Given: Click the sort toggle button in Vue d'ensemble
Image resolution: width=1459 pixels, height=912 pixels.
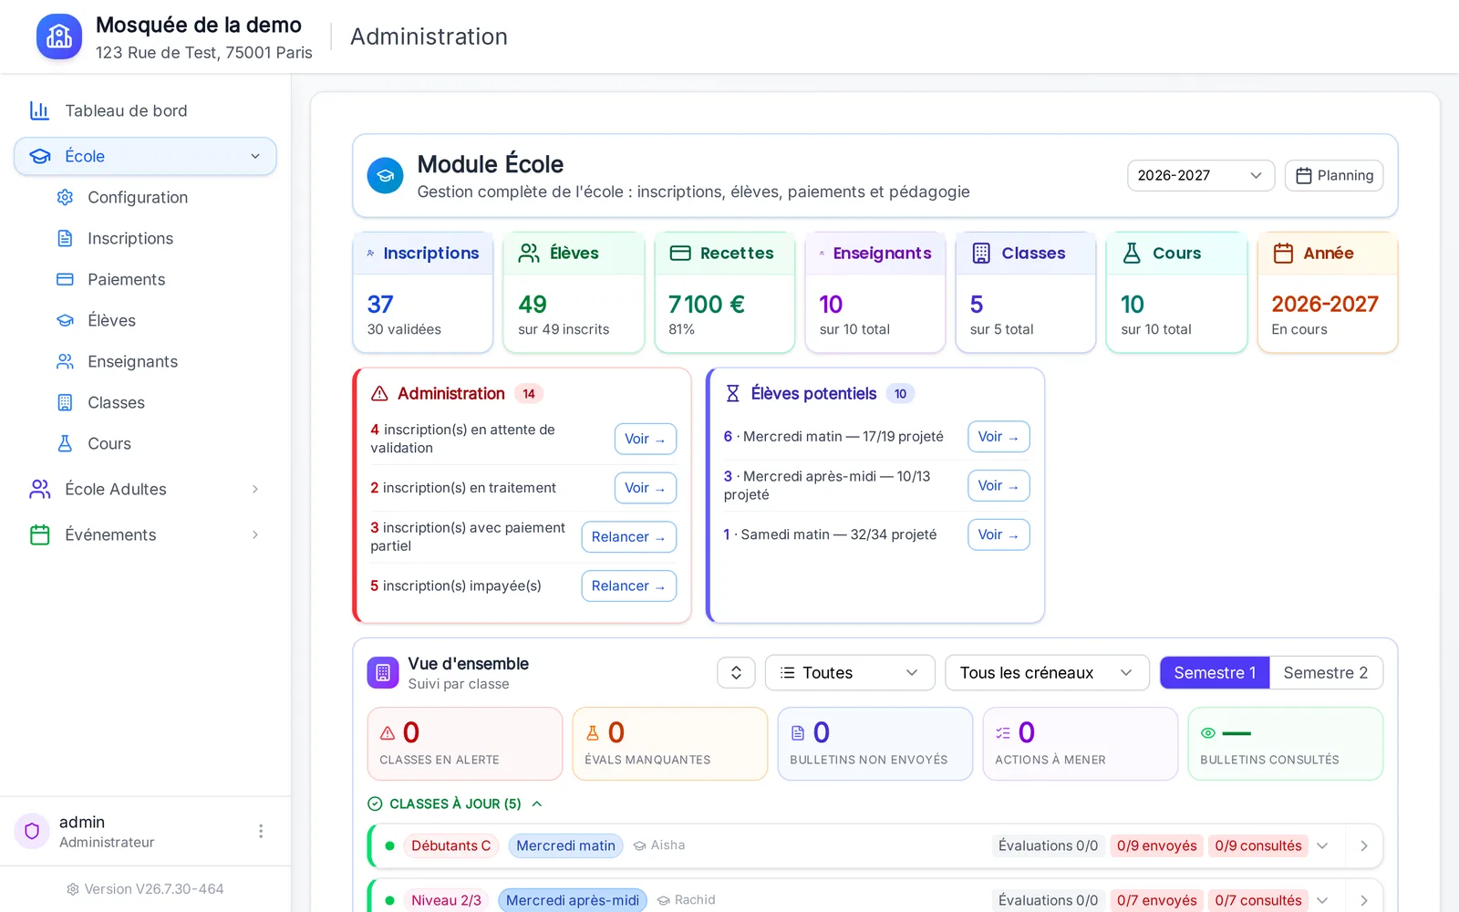Looking at the screenshot, I should 736,673.
